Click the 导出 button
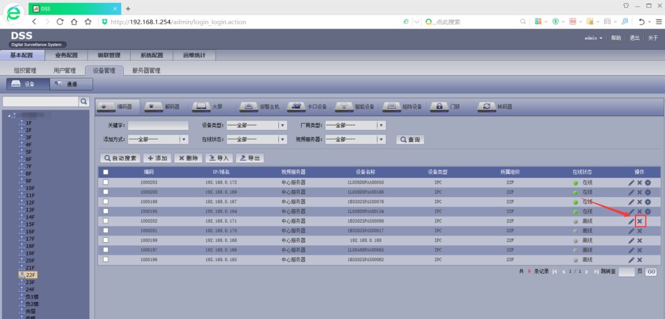Image resolution: width=665 pixels, height=319 pixels. point(249,158)
